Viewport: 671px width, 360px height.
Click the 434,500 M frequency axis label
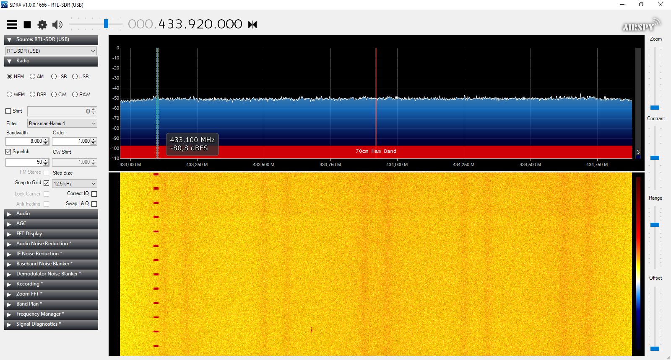[530, 165]
